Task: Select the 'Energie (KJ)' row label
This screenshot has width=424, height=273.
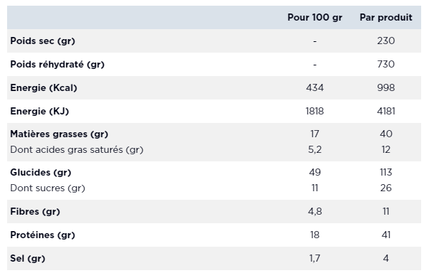Action: pos(39,111)
